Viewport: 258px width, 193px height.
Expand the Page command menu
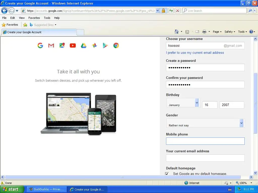click(x=217, y=32)
